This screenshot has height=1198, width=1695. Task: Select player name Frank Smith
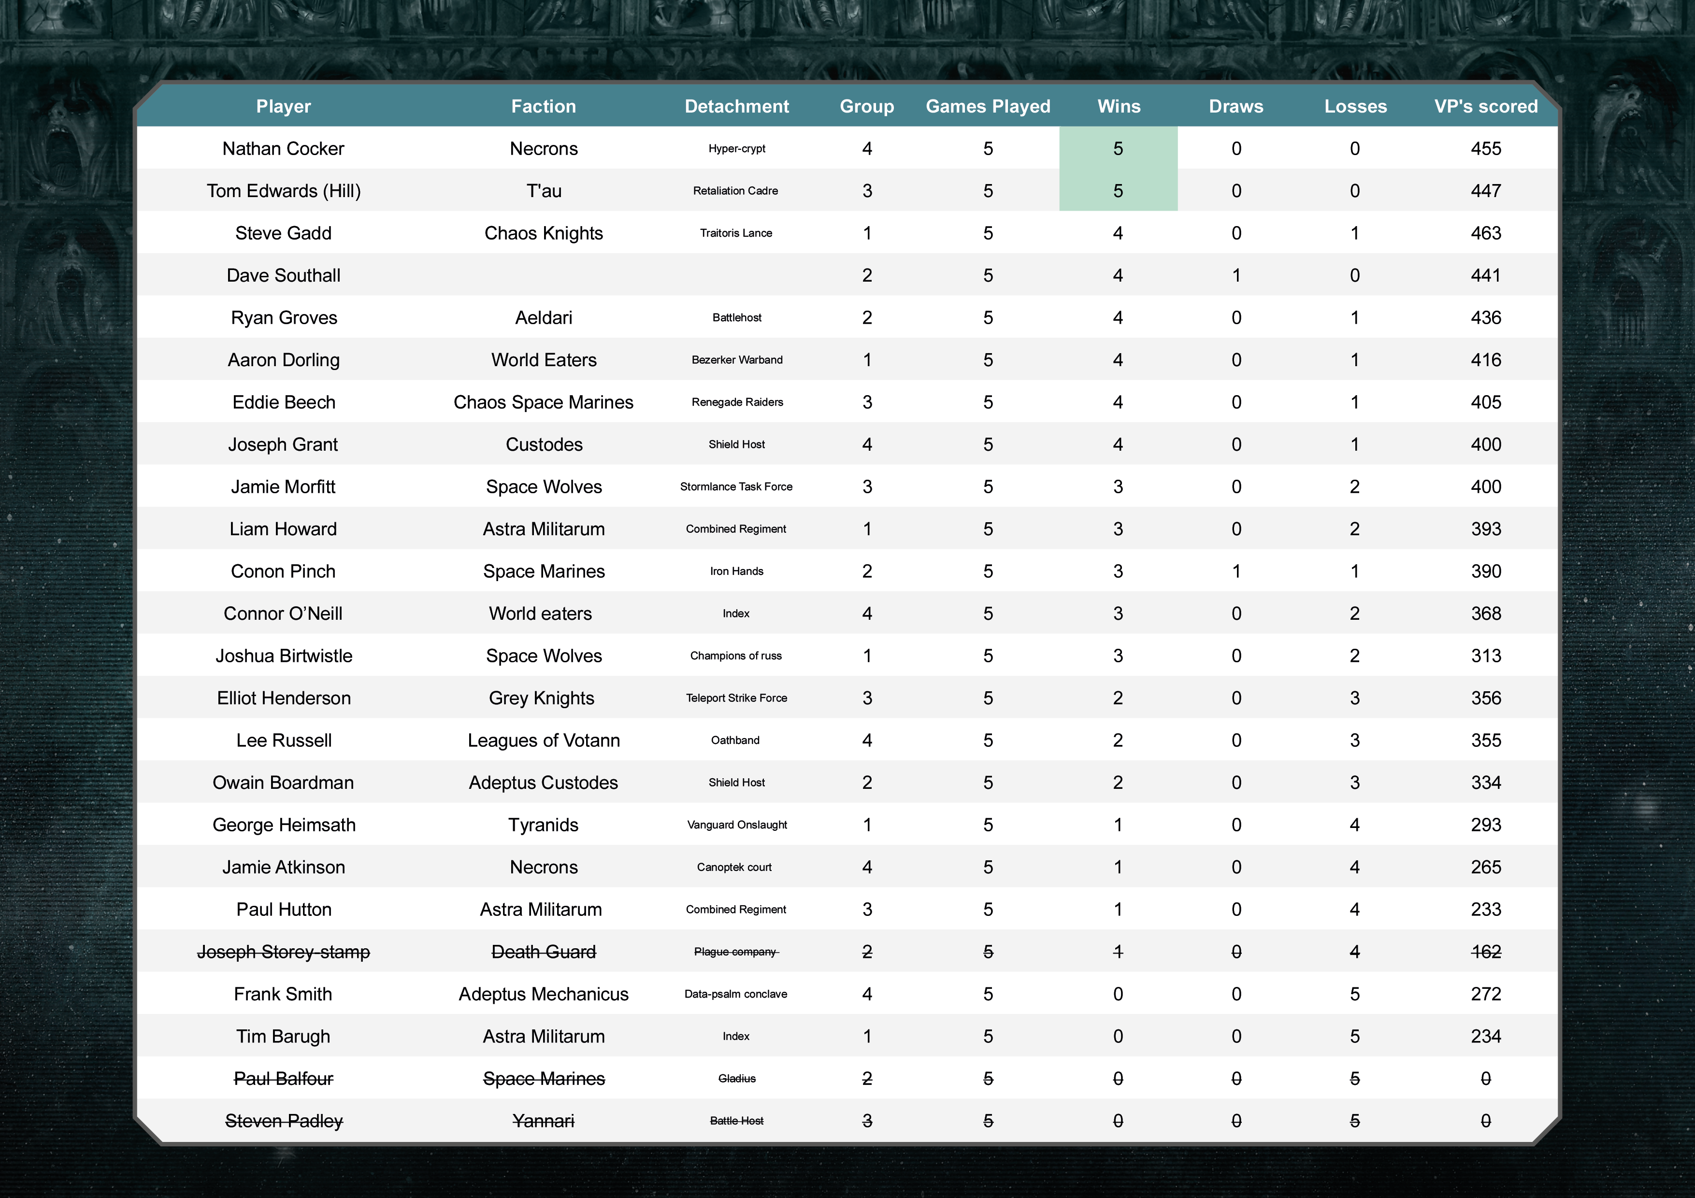point(284,994)
